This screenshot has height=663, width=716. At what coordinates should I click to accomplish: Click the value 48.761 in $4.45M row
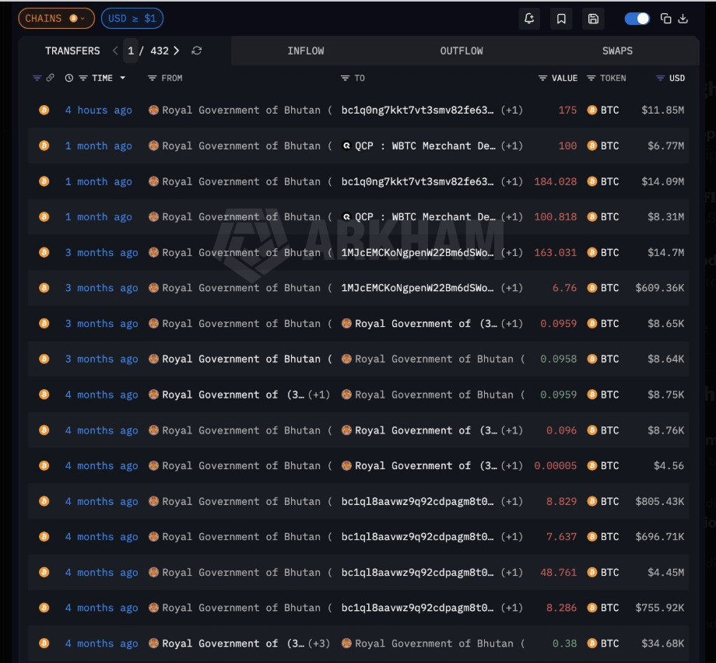pos(559,572)
